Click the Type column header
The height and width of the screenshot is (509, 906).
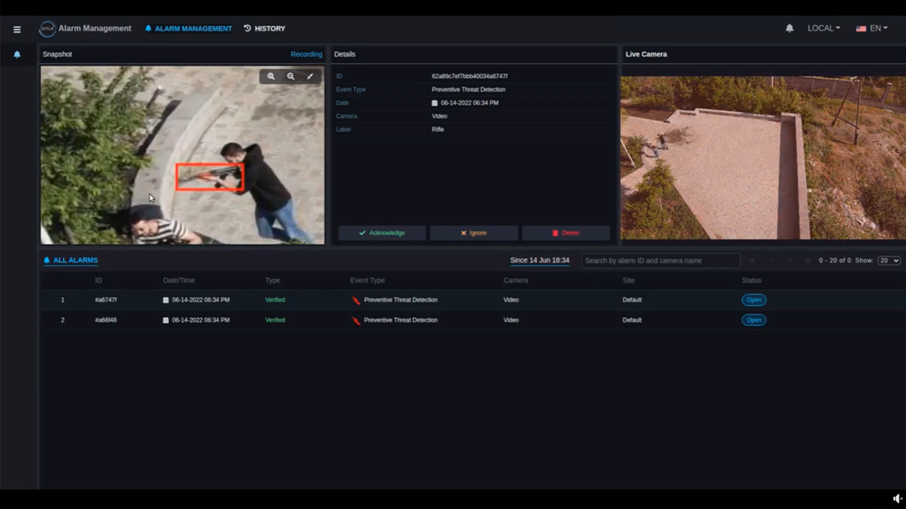click(273, 281)
